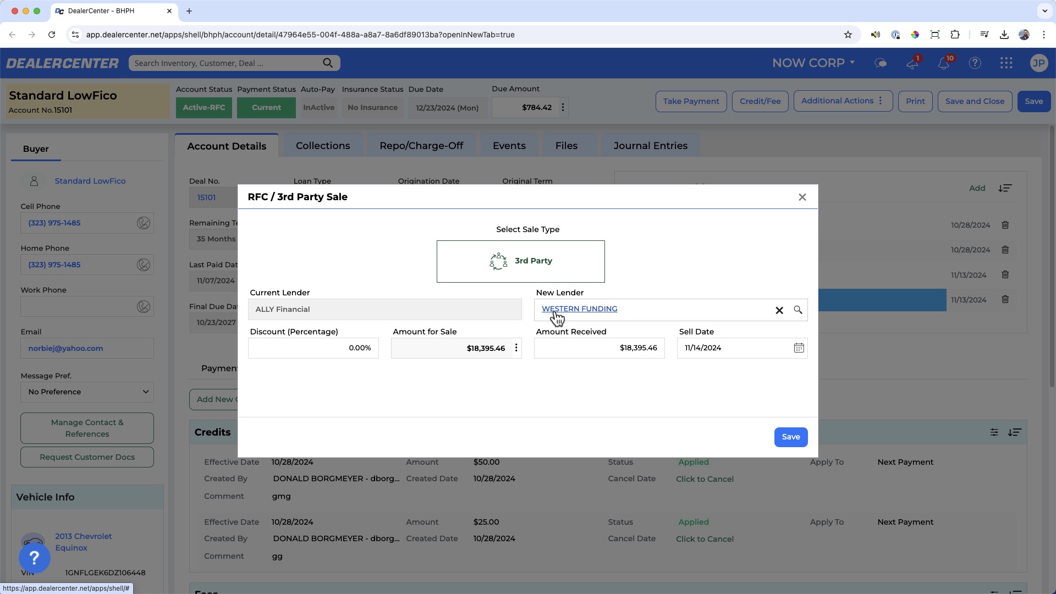Open the apps grid menu

click(x=1006, y=63)
